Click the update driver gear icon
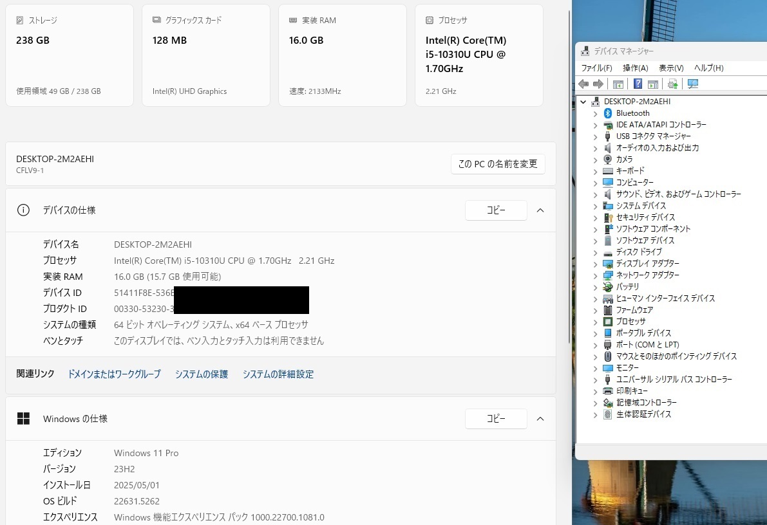 click(672, 84)
